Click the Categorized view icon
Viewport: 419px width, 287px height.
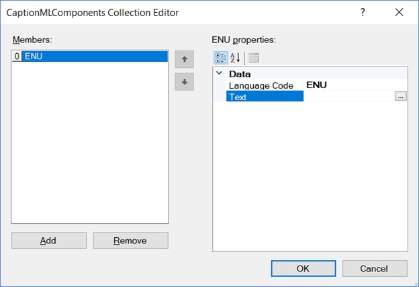click(221, 58)
